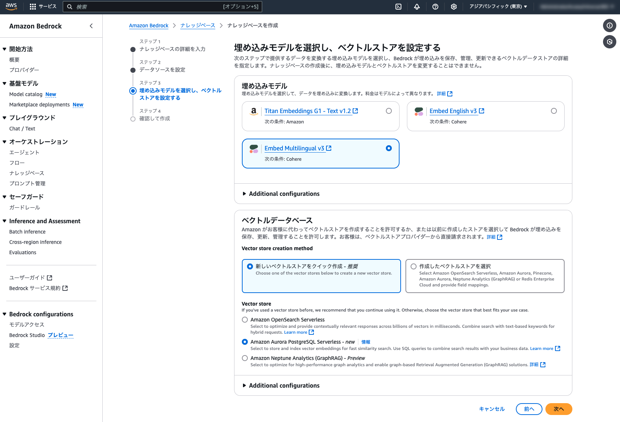This screenshot has height=422, width=620.
Task: Click external link icon beside Titan Embeddings
Action: point(355,111)
